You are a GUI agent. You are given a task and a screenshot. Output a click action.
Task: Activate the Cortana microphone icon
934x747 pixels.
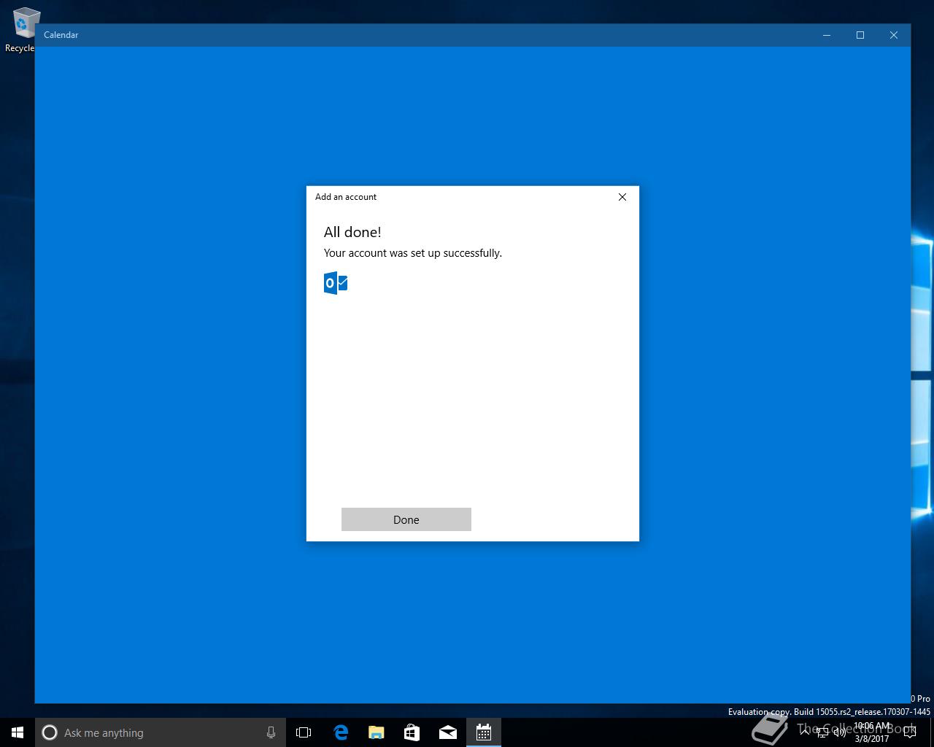271,732
